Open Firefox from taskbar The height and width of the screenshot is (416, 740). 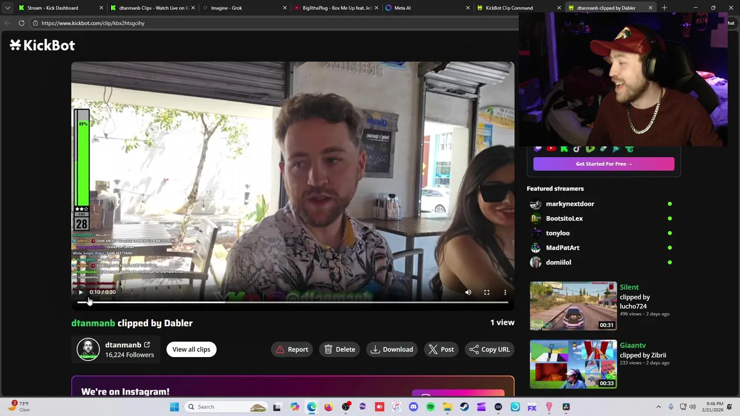(x=328, y=407)
